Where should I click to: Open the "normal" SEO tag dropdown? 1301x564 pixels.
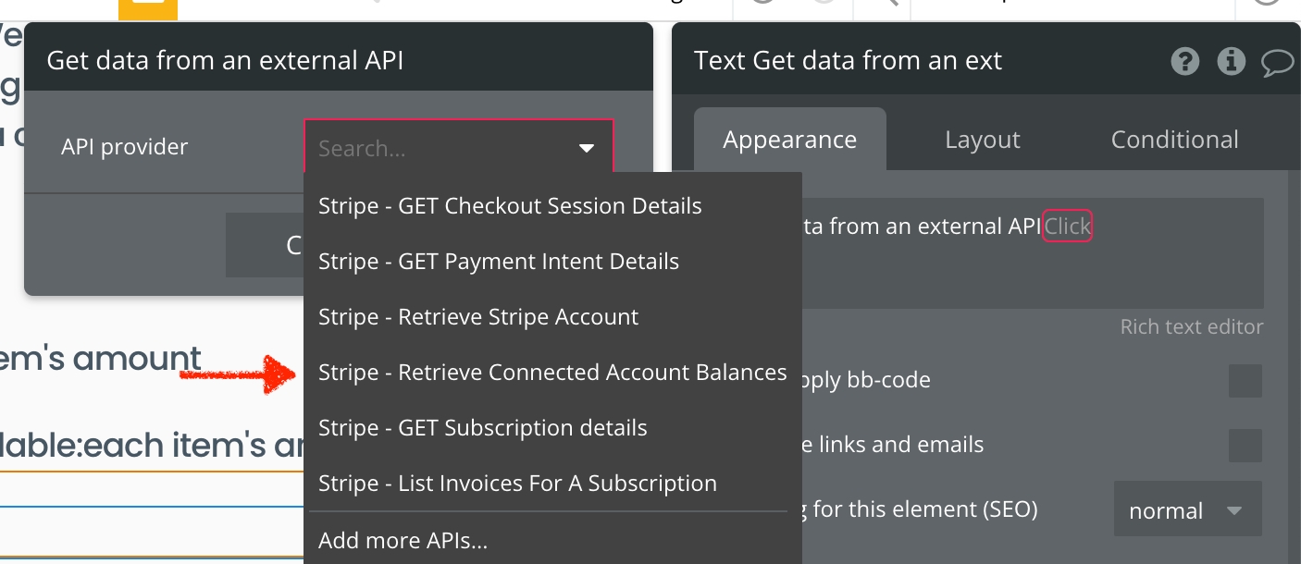click(1186, 510)
